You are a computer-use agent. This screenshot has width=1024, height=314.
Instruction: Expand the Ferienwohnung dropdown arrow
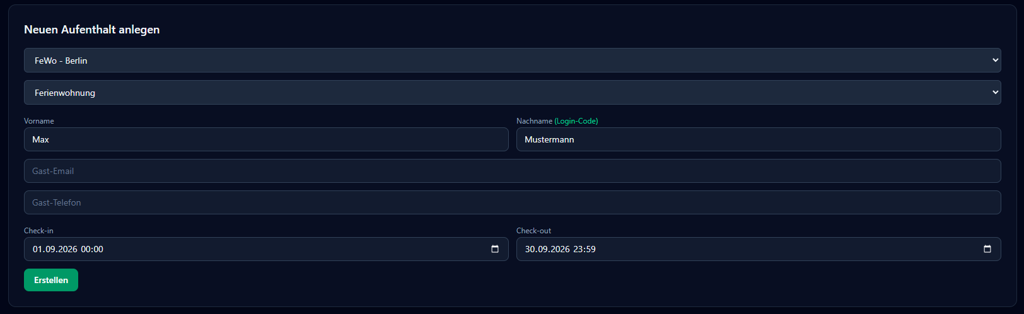click(996, 92)
